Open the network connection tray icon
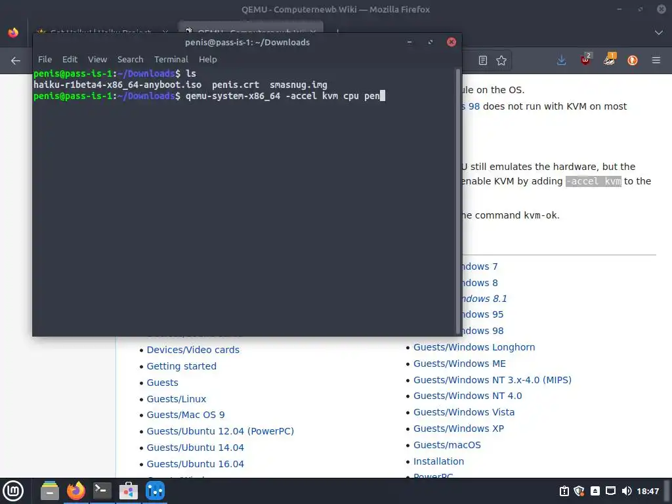The height and width of the screenshot is (504, 672). point(610,491)
